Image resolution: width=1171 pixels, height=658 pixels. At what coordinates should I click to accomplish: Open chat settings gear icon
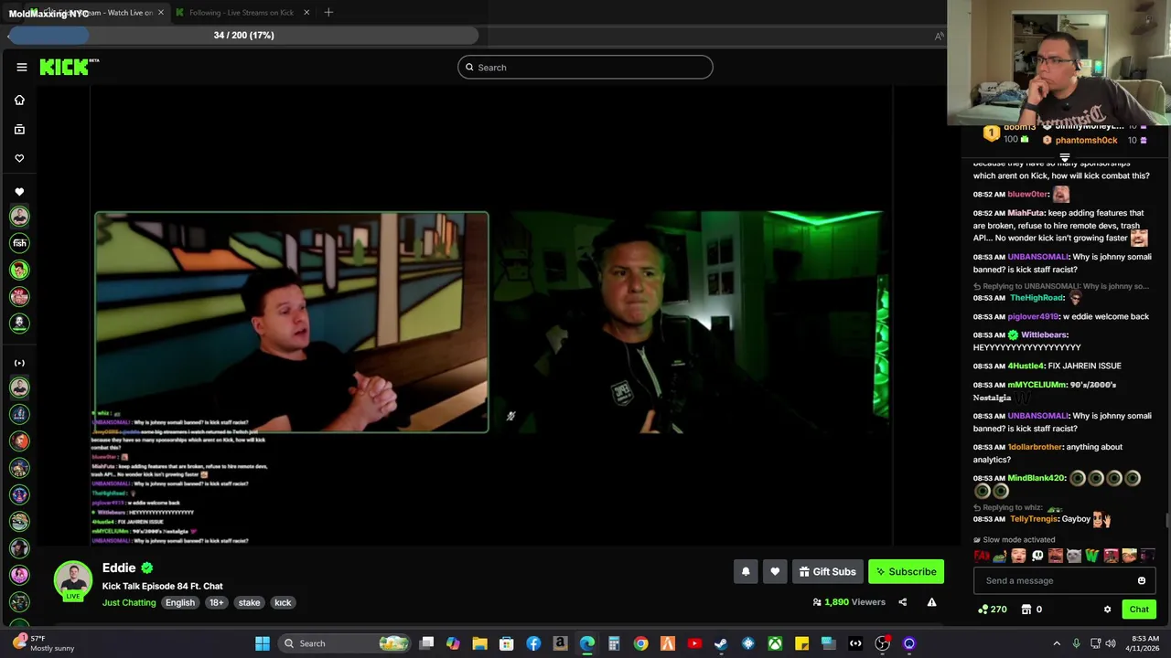(x=1107, y=610)
